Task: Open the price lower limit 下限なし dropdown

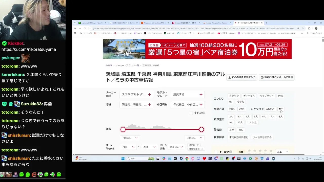Action: click(x=130, y=138)
